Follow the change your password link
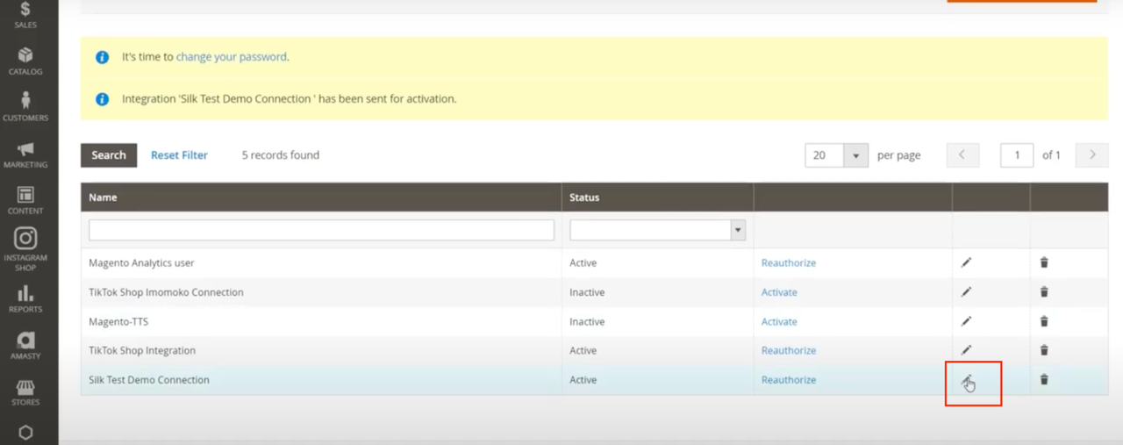Screen dimensions: 1123x445 (231, 57)
